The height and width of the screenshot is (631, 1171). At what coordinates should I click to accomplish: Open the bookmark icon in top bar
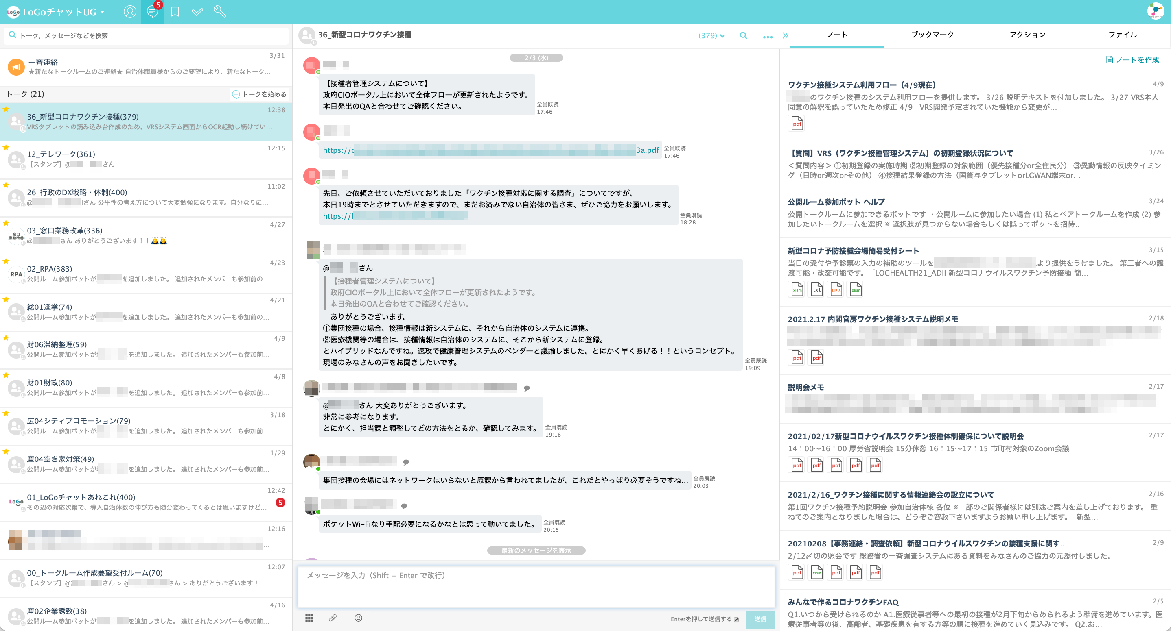coord(175,12)
